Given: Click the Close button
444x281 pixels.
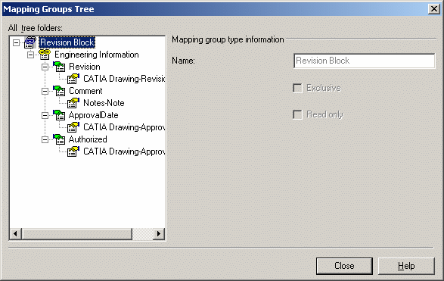Looking at the screenshot, I should click(344, 266).
